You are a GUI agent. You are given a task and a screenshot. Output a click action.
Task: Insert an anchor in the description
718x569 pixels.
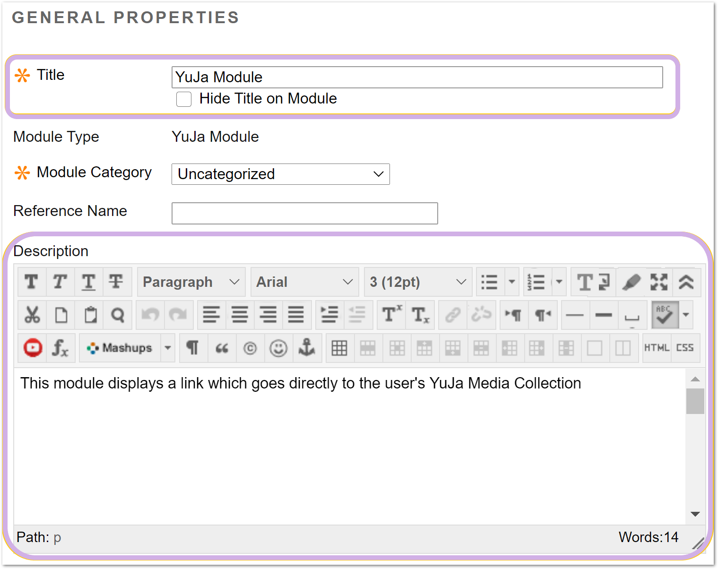[307, 348]
